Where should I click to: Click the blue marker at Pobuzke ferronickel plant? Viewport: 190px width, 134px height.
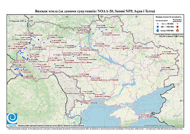coord(90,76)
